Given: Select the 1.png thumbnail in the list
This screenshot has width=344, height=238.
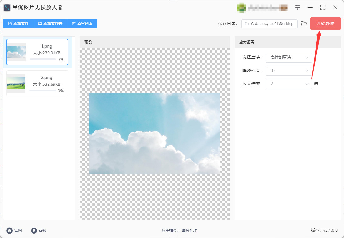Looking at the screenshot, I should click(16, 52).
